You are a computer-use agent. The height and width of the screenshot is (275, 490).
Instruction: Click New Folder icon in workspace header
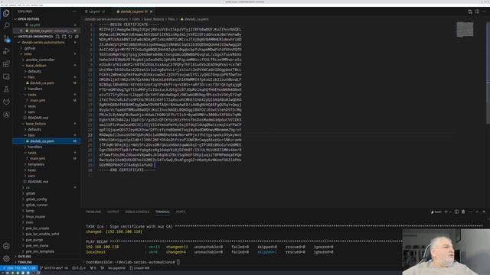[64, 37]
